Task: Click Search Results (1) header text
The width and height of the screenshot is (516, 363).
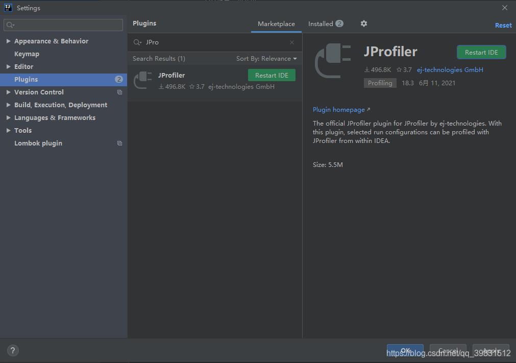Action: 159,59
